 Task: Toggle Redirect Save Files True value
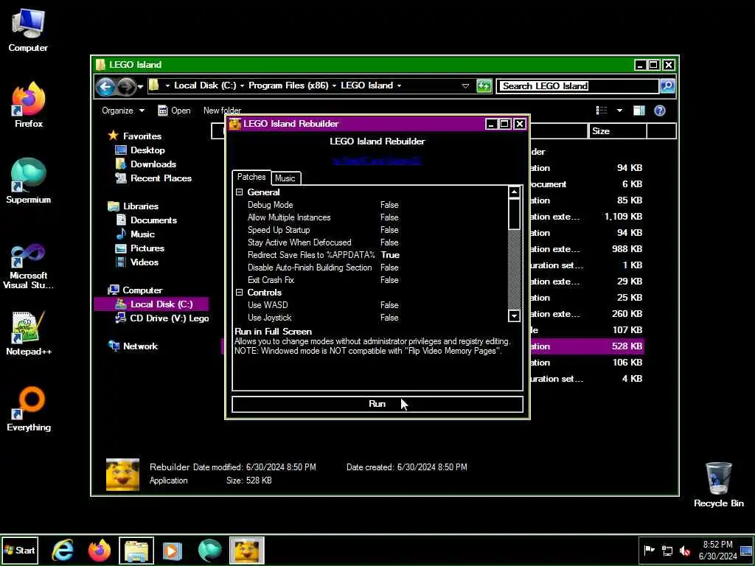pyautogui.click(x=390, y=254)
